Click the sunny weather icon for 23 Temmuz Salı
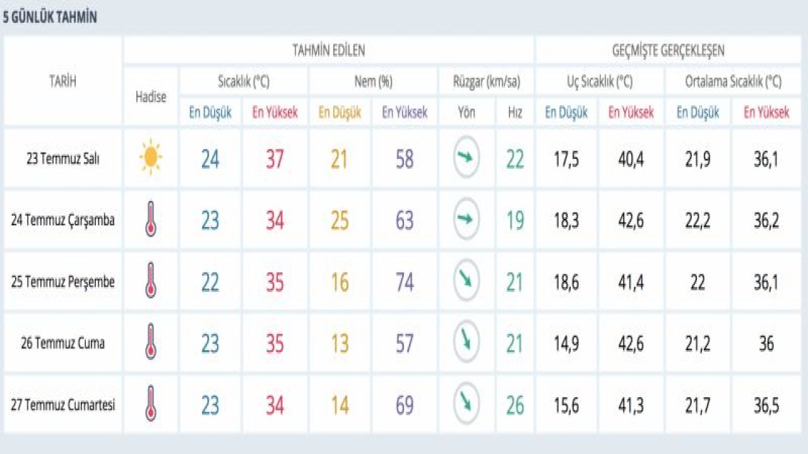The width and height of the screenshot is (808, 454). [150, 158]
